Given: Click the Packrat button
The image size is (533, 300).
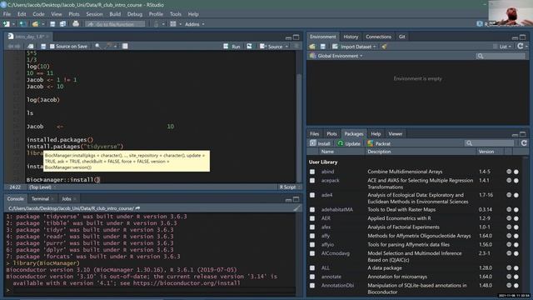Looking at the screenshot, I should click(x=379, y=143).
